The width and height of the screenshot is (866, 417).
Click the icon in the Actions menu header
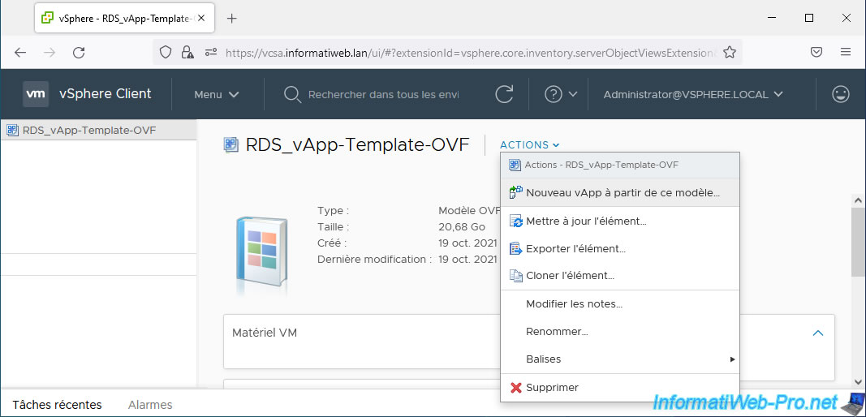(x=515, y=165)
